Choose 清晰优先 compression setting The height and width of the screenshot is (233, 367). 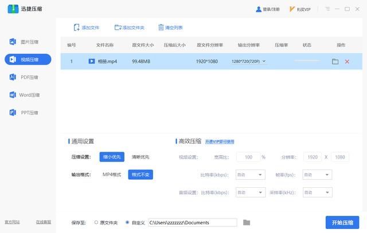[x=140, y=157]
